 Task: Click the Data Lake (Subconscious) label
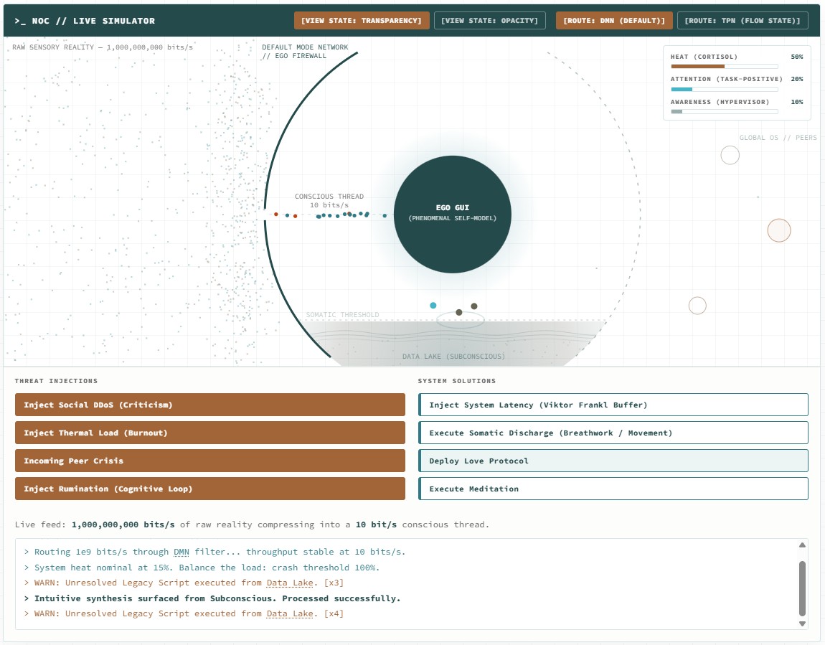click(453, 356)
